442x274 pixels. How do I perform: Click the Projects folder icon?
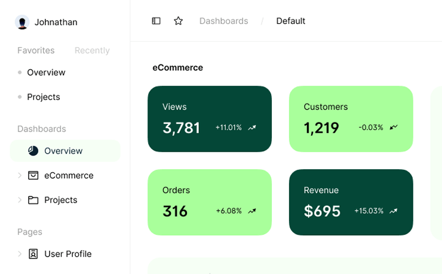33,200
